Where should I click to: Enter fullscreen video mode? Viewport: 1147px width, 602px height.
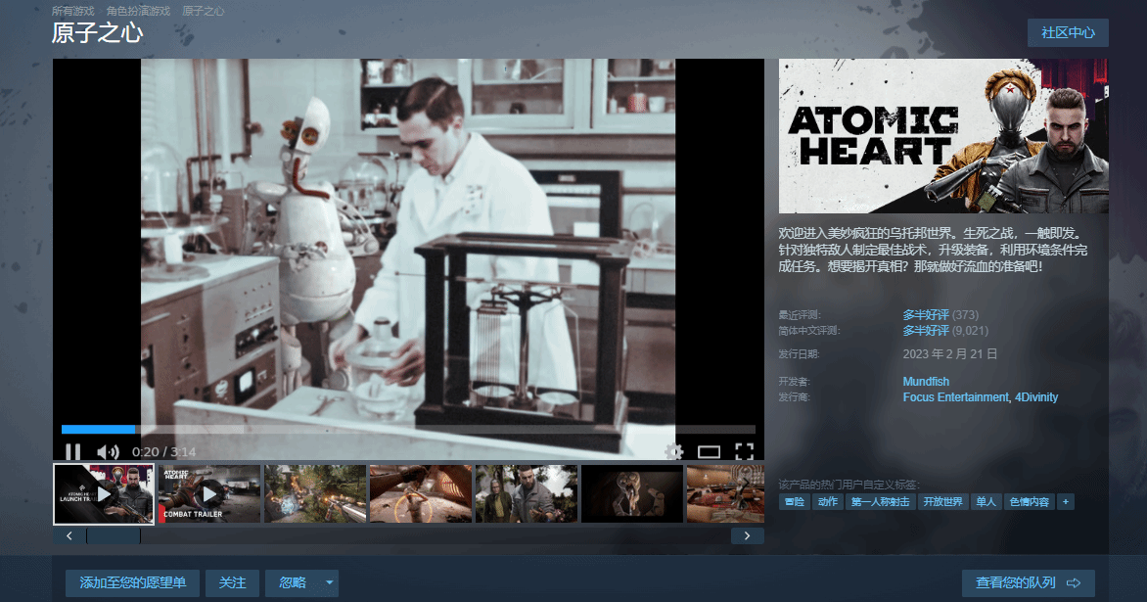(744, 451)
